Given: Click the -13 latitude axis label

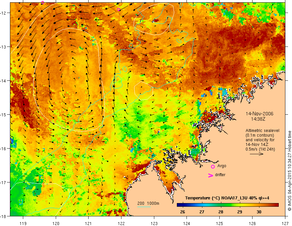Looking at the screenshot, I should [3, 47].
